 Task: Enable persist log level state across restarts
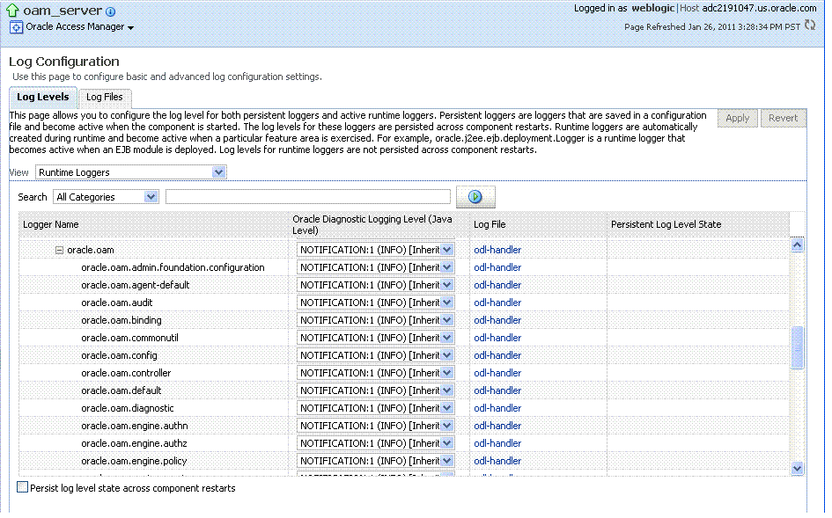(21, 486)
